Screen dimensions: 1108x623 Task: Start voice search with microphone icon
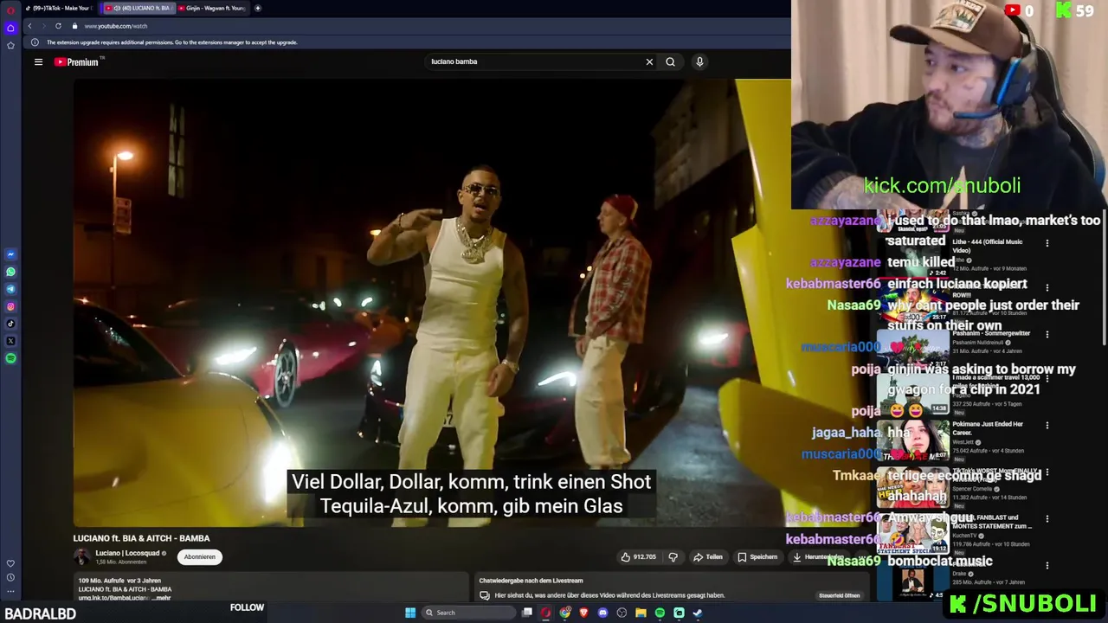click(699, 61)
